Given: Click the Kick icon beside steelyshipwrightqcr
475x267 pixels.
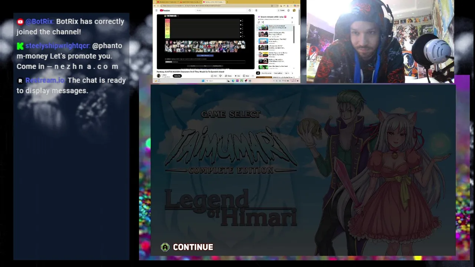Looking at the screenshot, I should 20,46.
